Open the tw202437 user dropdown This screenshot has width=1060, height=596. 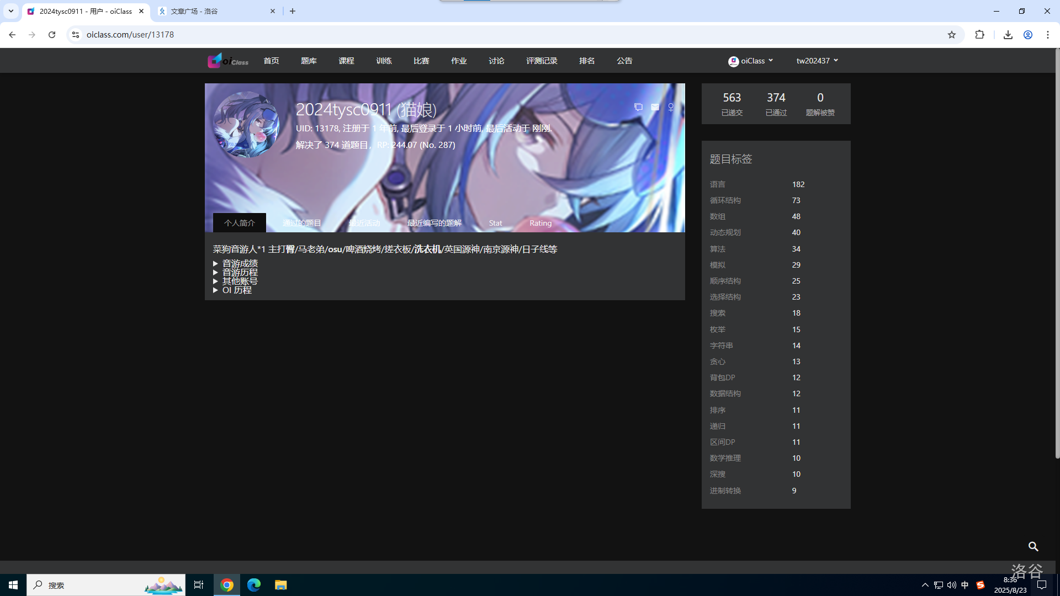coord(817,61)
